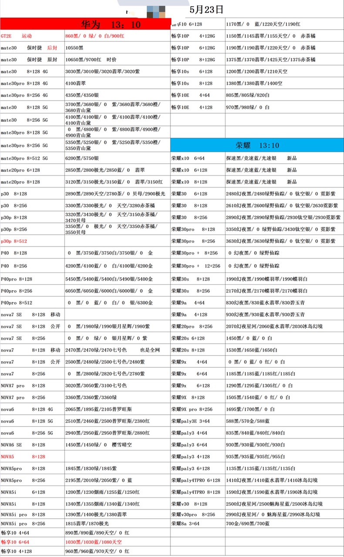Click price cell '1530黑/1650蓝/1650白'
This screenshot has height=557, width=344.
pos(284,350)
